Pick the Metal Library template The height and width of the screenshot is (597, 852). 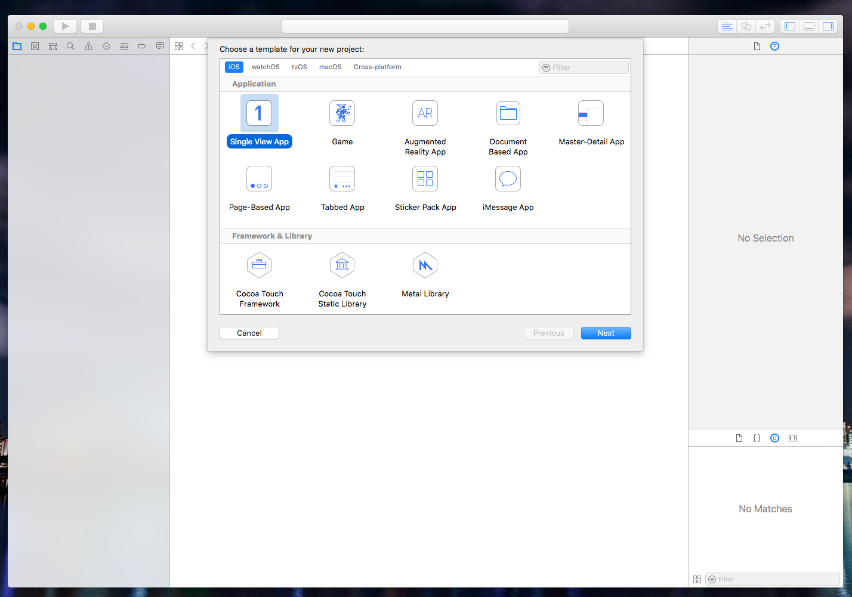[x=425, y=275]
